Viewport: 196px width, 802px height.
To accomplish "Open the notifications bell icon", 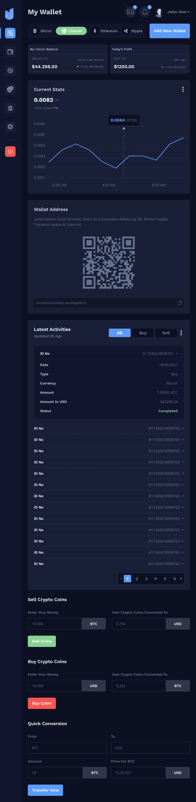I will (x=145, y=12).
